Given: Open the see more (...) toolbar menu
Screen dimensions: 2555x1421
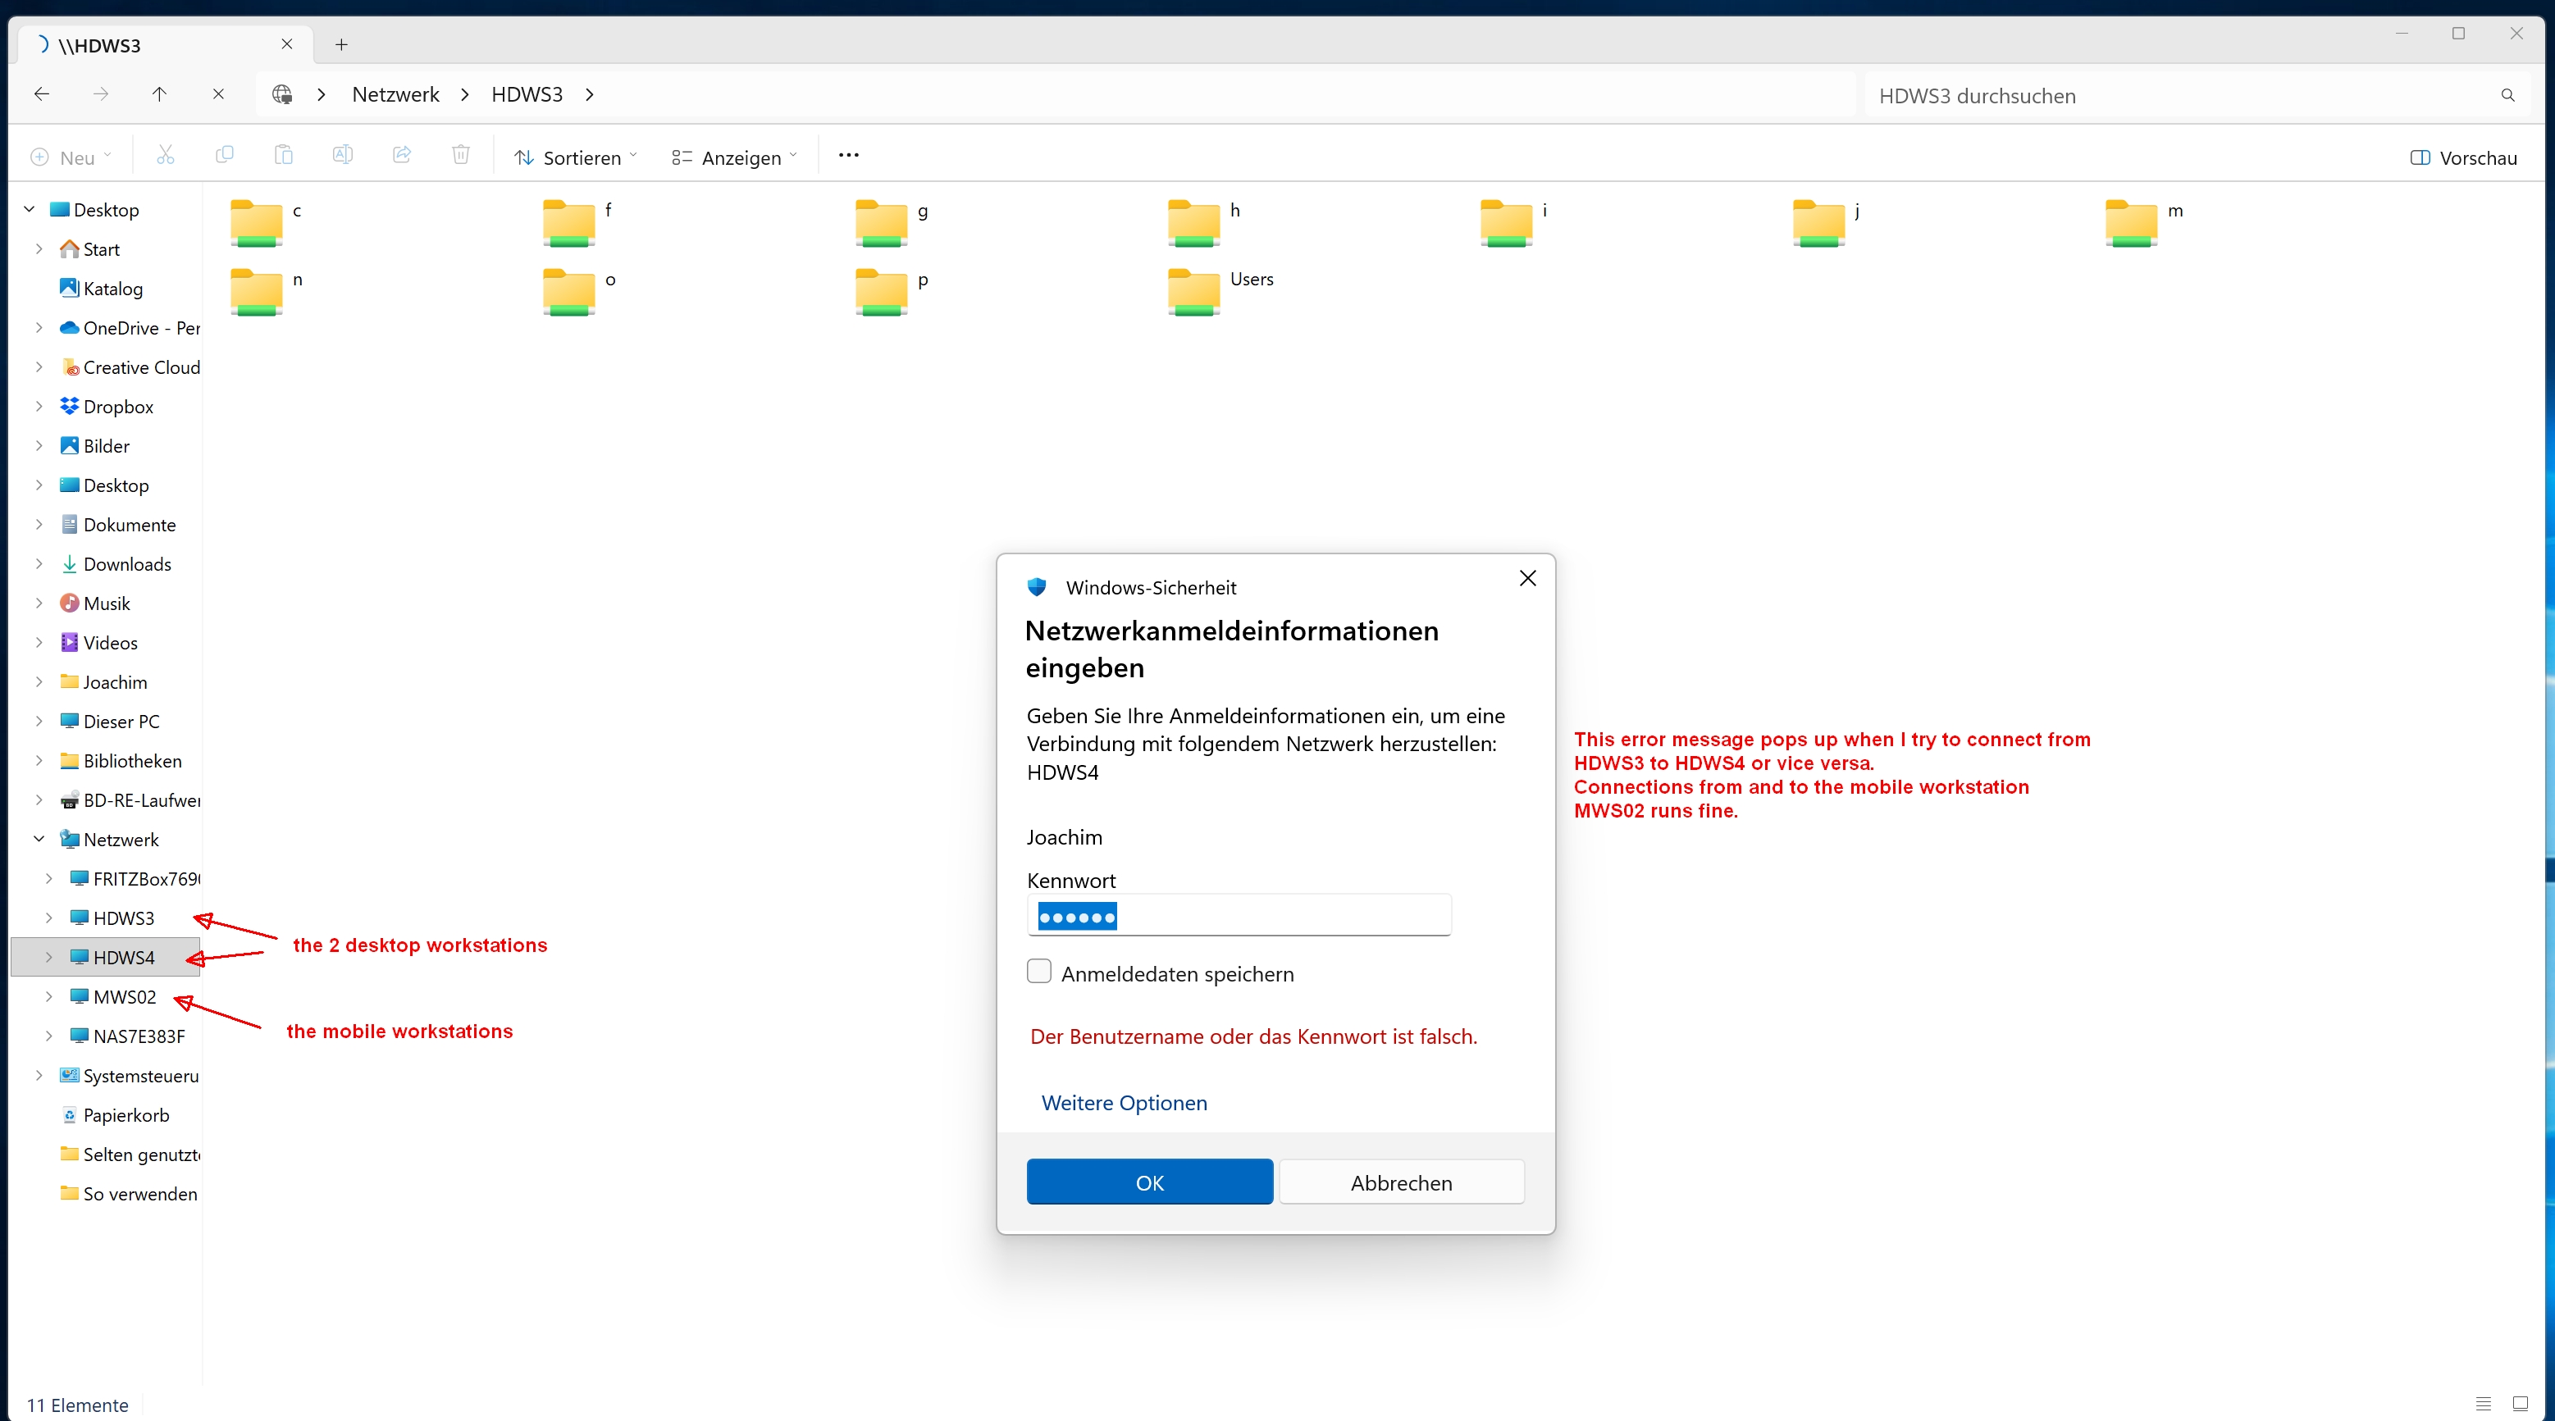Looking at the screenshot, I should (848, 156).
